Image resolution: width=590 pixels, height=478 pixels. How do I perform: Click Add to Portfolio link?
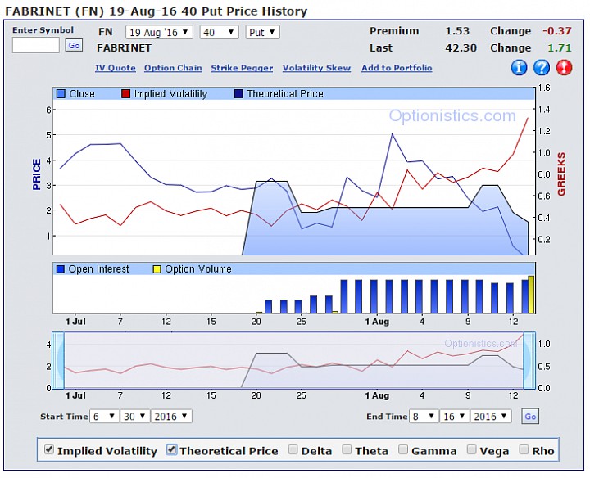pyautogui.click(x=397, y=68)
